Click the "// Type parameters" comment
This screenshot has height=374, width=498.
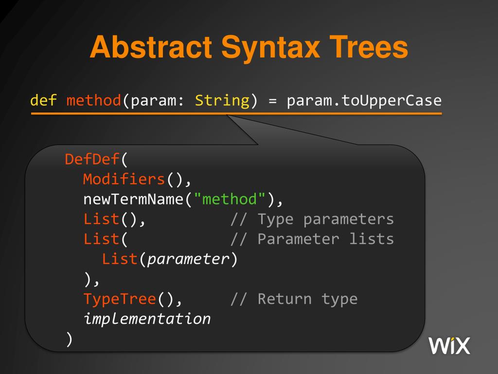tap(312, 220)
